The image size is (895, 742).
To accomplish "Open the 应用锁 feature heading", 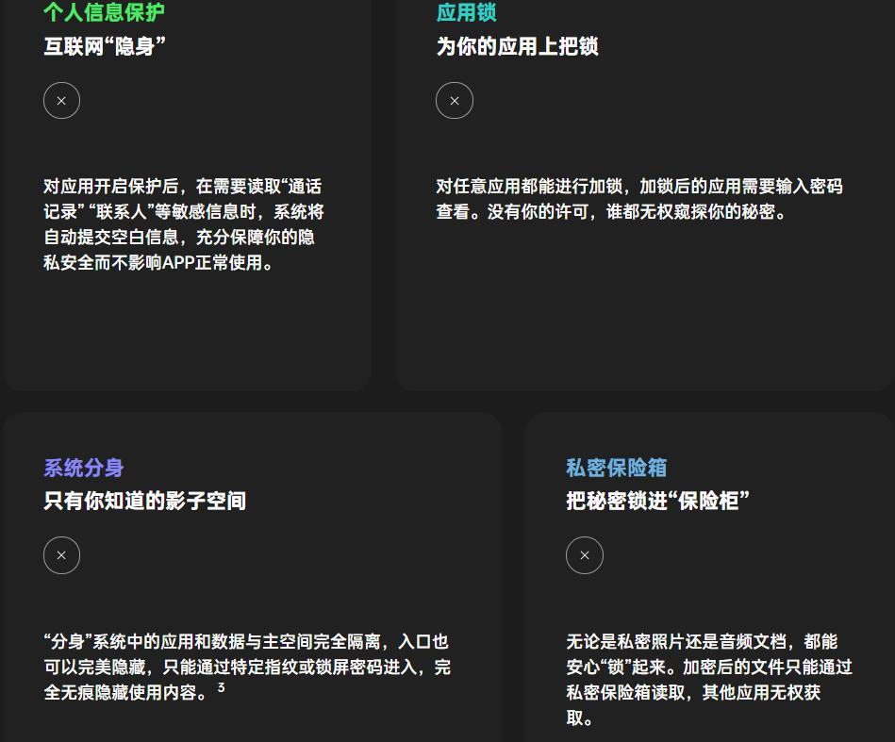I will (x=466, y=12).
